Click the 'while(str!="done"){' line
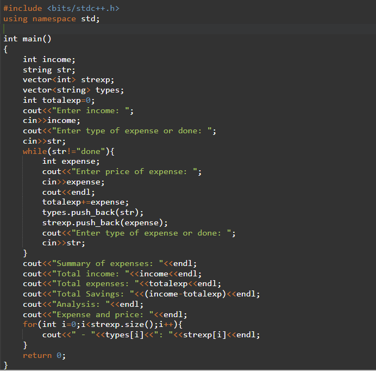This screenshot has height=371, width=376. (68, 152)
